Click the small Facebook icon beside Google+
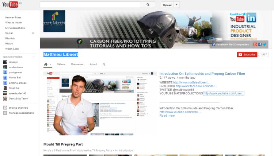 click(x=260, y=44)
